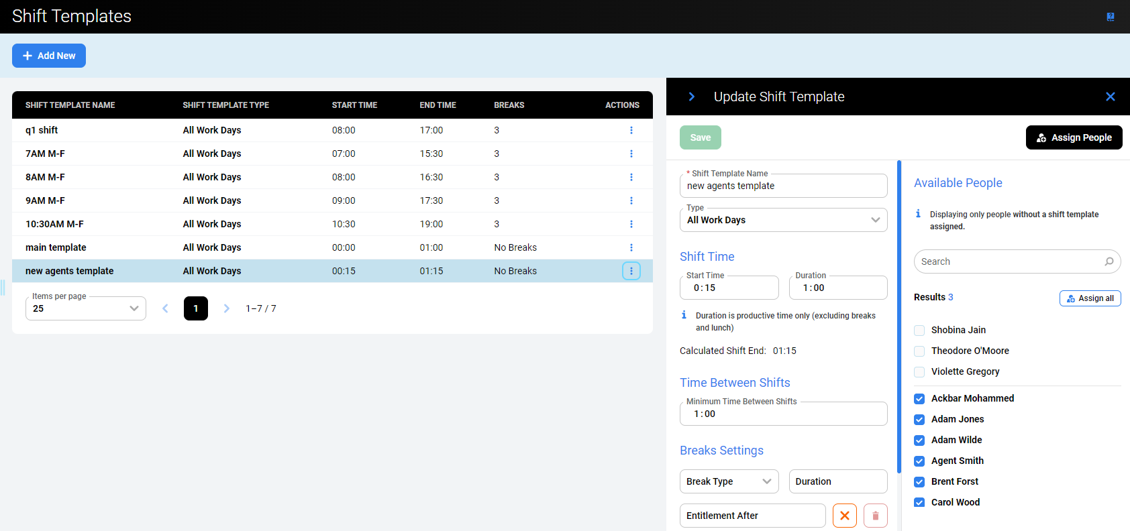This screenshot has width=1130, height=531.
Task: Click the Add New button
Action: click(49, 56)
